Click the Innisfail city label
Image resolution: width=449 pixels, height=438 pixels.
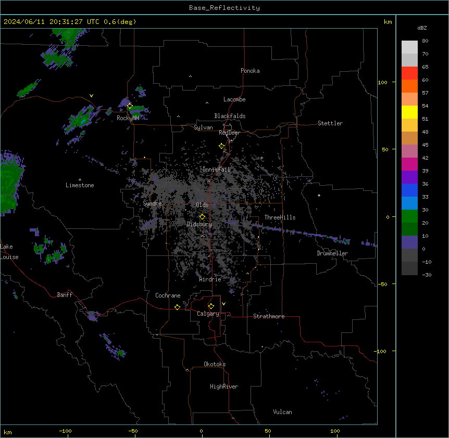click(x=216, y=170)
